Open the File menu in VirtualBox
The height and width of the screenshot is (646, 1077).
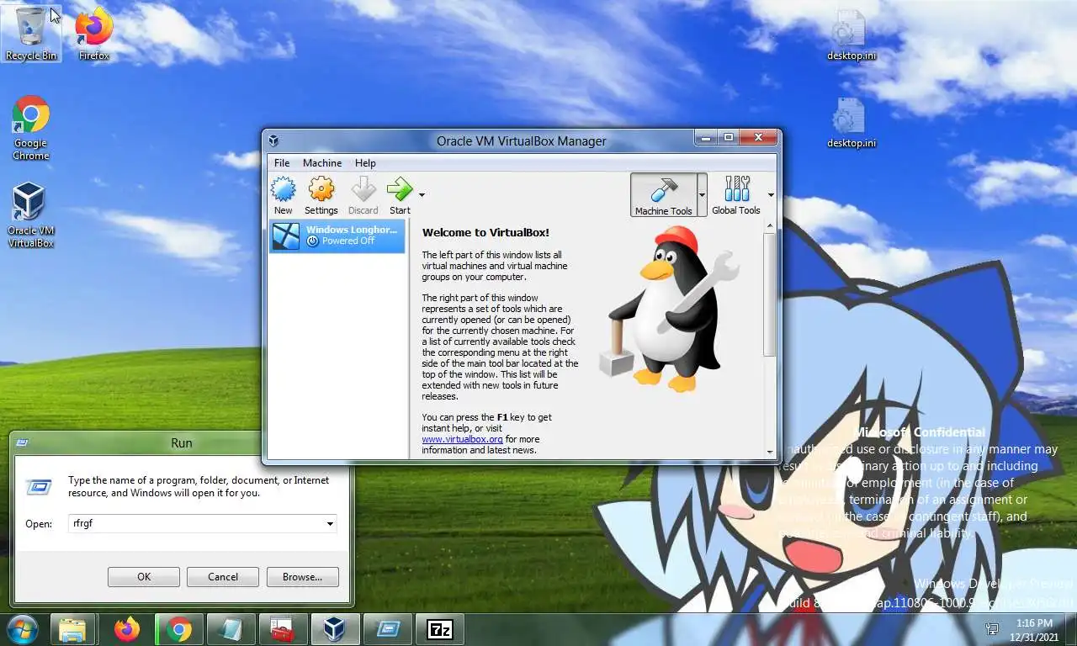282,163
